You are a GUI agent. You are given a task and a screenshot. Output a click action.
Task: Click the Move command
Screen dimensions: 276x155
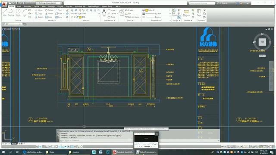(x=38, y=10)
